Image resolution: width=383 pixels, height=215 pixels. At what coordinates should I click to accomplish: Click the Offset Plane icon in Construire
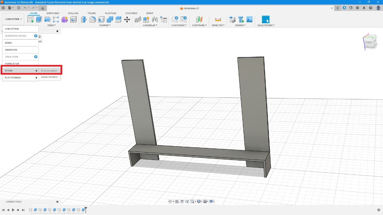point(199,19)
